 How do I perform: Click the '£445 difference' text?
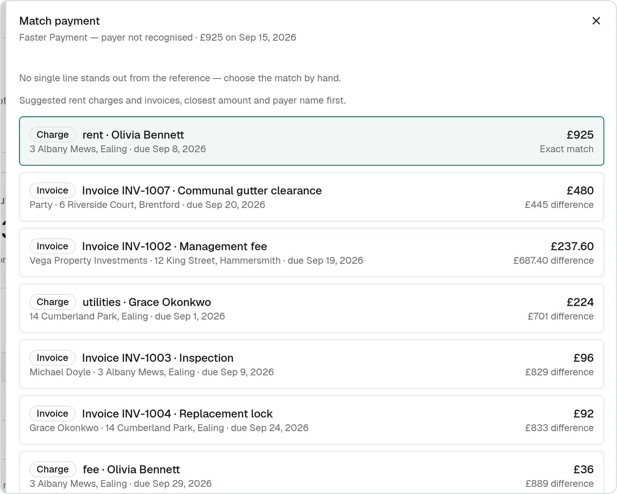point(559,205)
